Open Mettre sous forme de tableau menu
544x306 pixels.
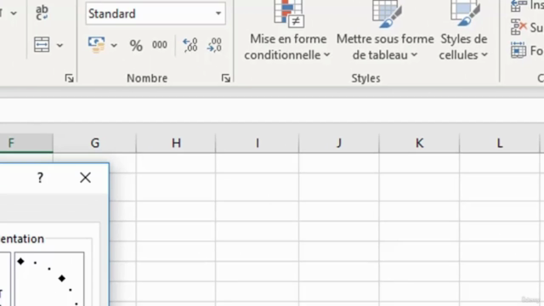pyautogui.click(x=385, y=31)
